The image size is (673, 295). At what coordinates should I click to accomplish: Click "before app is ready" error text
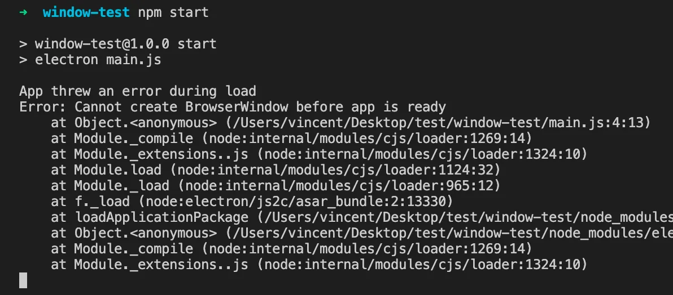[x=371, y=107]
